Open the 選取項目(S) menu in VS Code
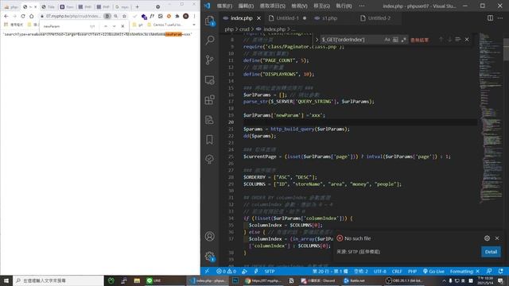Image resolution: width=509 pixels, height=286 pixels. [x=273, y=6]
